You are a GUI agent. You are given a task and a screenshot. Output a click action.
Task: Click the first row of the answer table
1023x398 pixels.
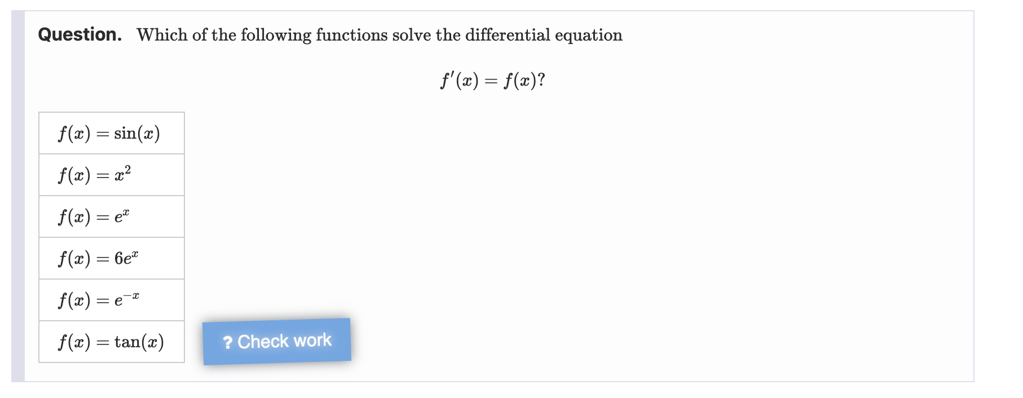pos(111,132)
